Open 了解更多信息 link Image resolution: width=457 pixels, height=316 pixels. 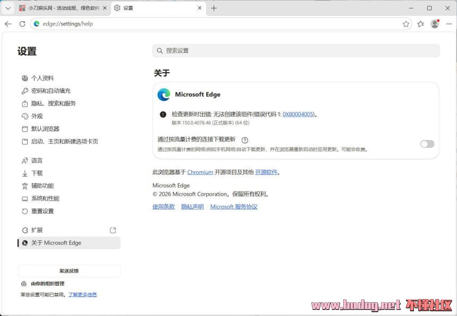tap(82, 294)
